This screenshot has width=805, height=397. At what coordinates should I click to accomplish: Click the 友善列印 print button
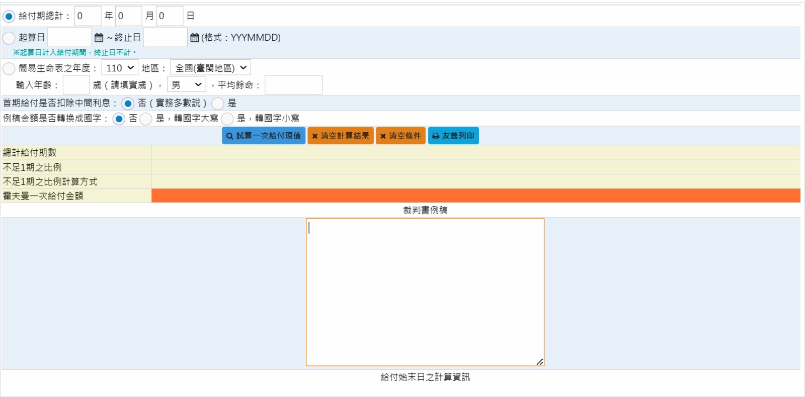(453, 136)
